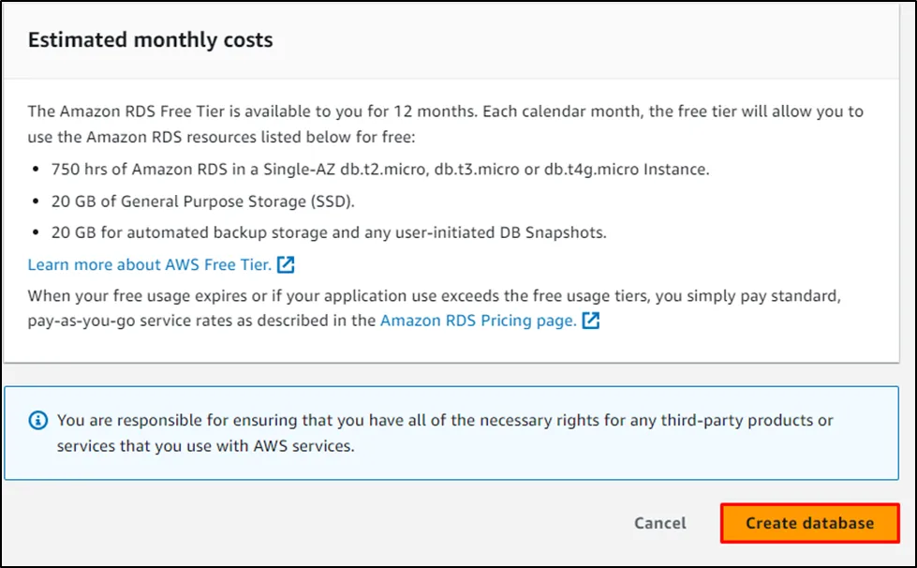Open the Amazon RDS Pricing page link
The width and height of the screenshot is (917, 568).
tap(478, 321)
